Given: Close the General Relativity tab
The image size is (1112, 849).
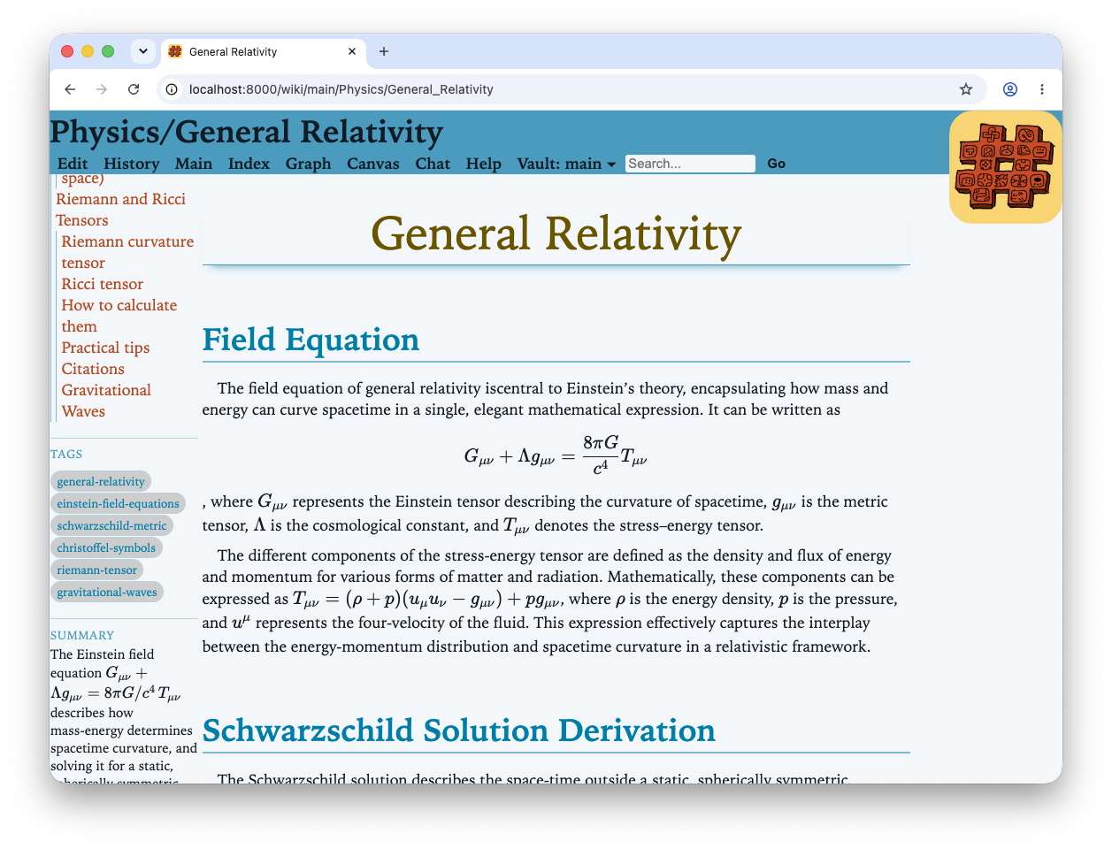Looking at the screenshot, I should 352,51.
